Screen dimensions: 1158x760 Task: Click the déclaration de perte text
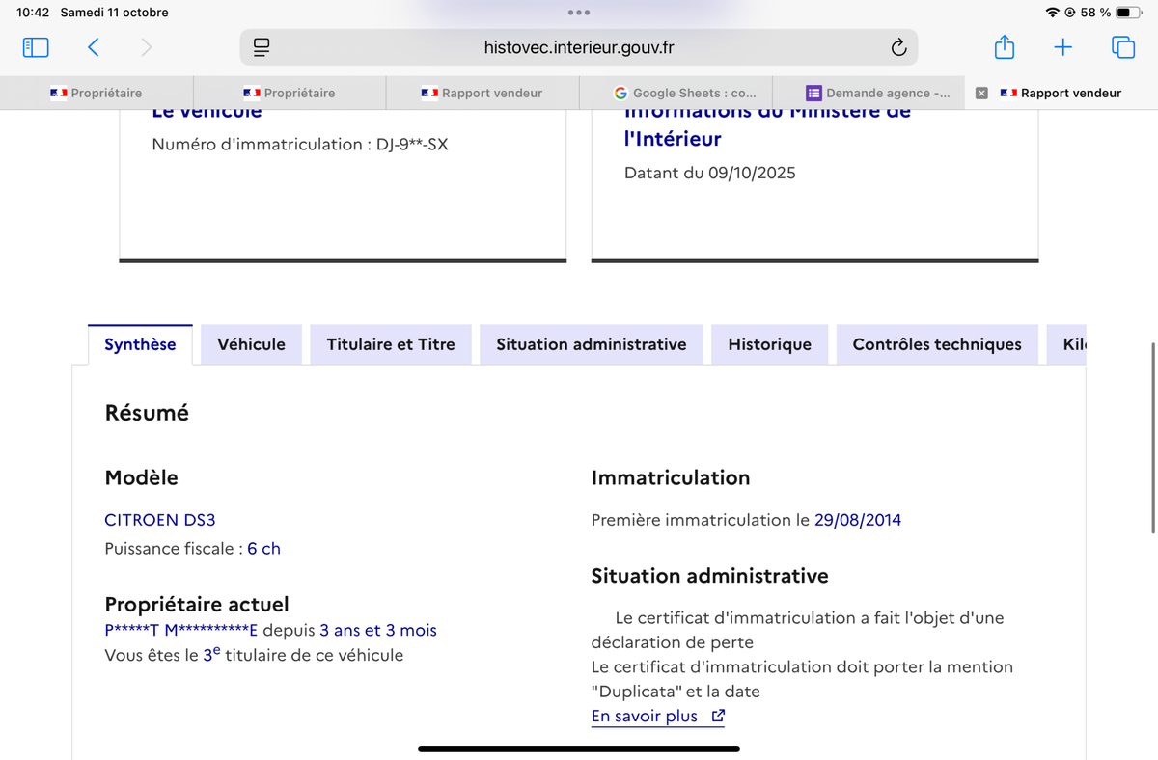tap(673, 642)
